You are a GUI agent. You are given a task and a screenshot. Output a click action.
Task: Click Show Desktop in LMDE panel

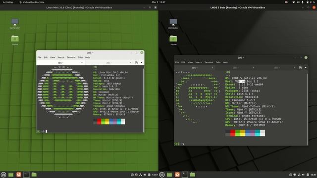pos(169,175)
